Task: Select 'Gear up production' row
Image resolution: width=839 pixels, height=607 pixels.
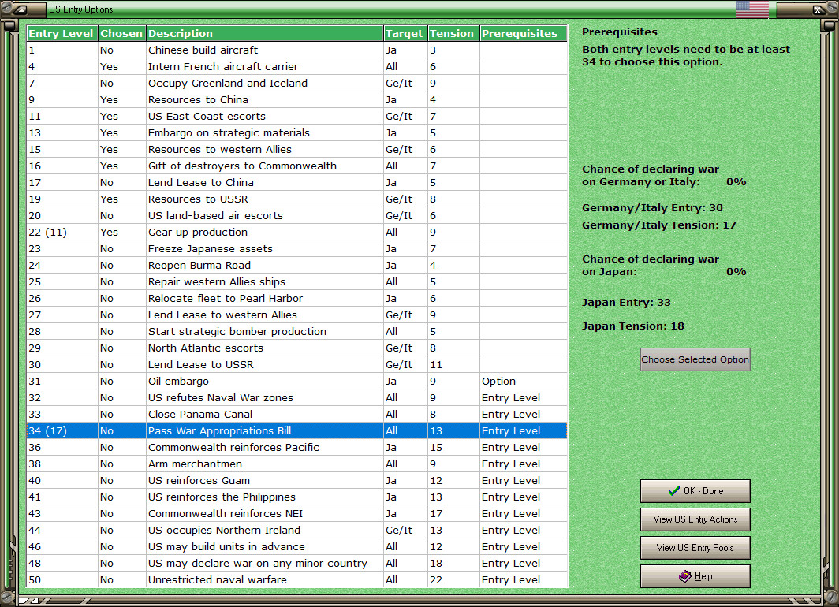Action: tap(297, 232)
